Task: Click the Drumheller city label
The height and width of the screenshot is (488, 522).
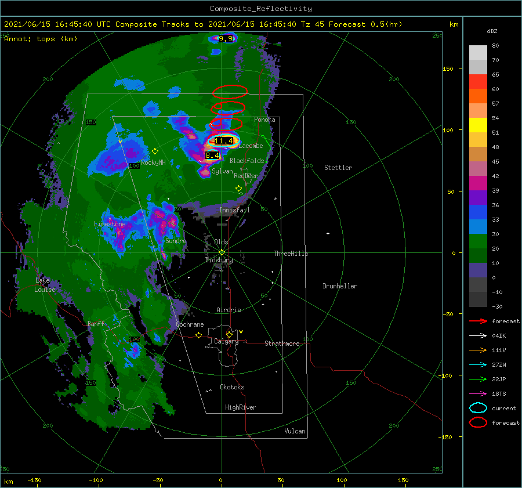Action: (340, 286)
